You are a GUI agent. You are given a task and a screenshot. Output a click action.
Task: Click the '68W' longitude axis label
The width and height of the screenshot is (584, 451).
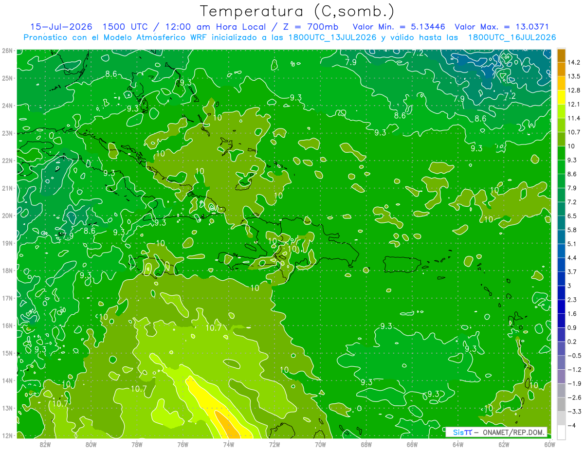366,444
